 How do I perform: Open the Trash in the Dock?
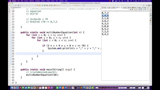[x=148, y=88]
